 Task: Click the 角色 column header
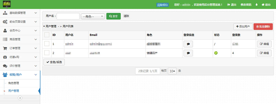pos(149,35)
